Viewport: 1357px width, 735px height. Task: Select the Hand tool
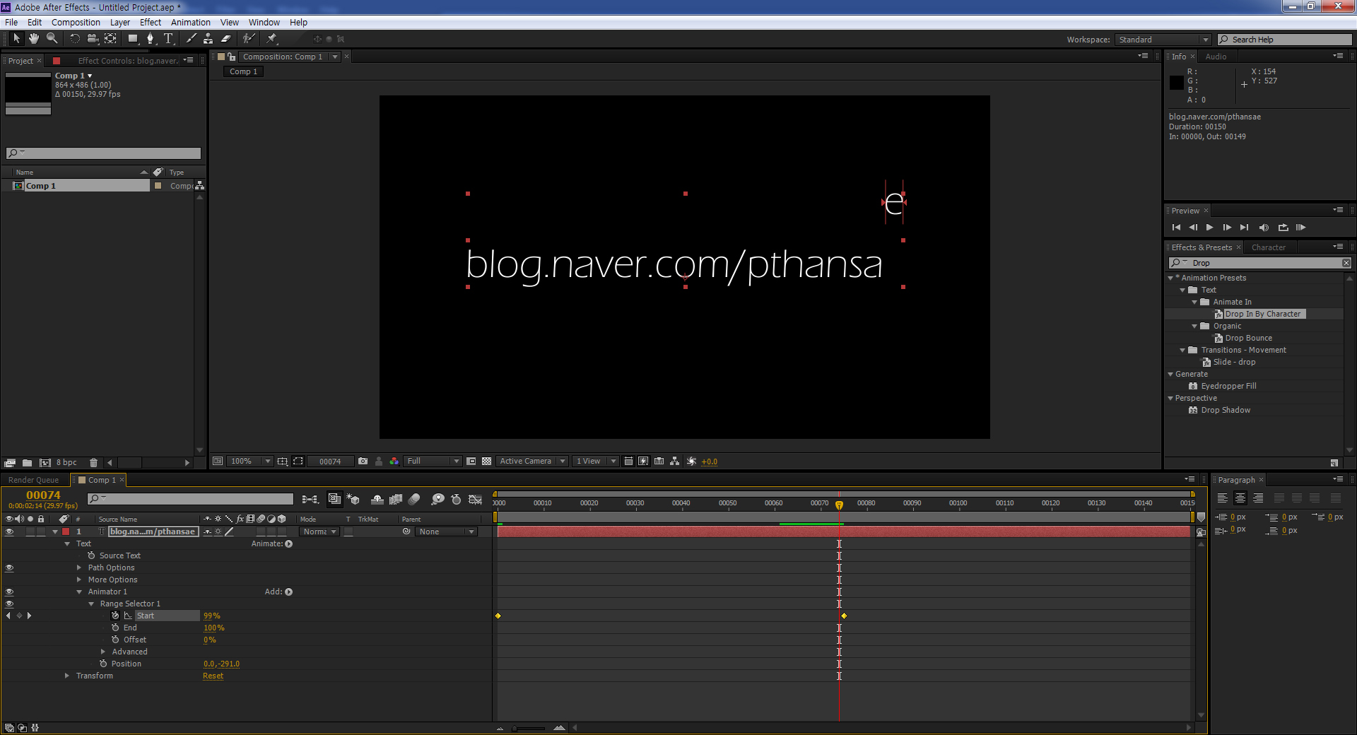33,39
